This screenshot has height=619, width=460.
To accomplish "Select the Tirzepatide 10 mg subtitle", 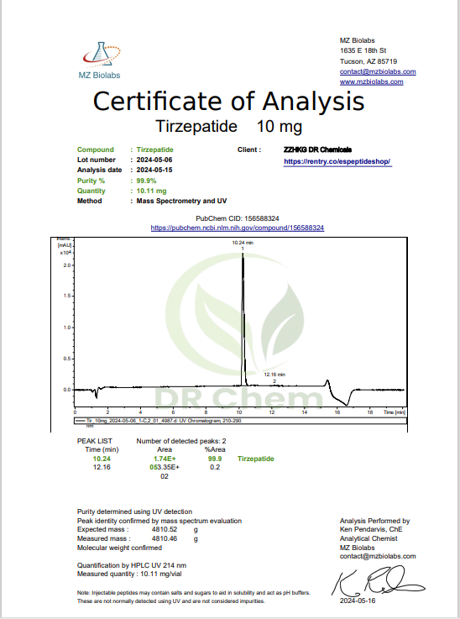I will click(x=229, y=126).
